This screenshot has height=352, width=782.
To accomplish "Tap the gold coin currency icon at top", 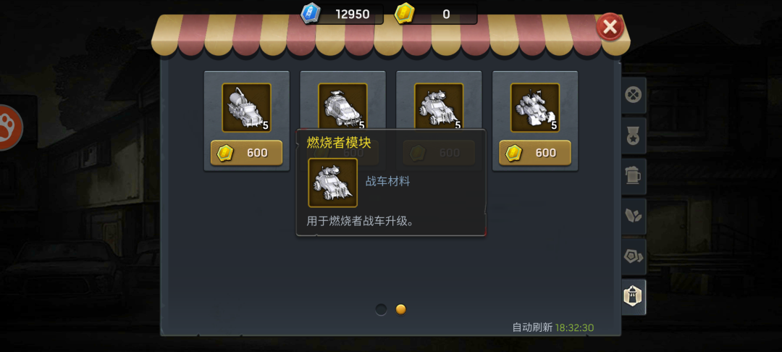I will click(x=404, y=14).
